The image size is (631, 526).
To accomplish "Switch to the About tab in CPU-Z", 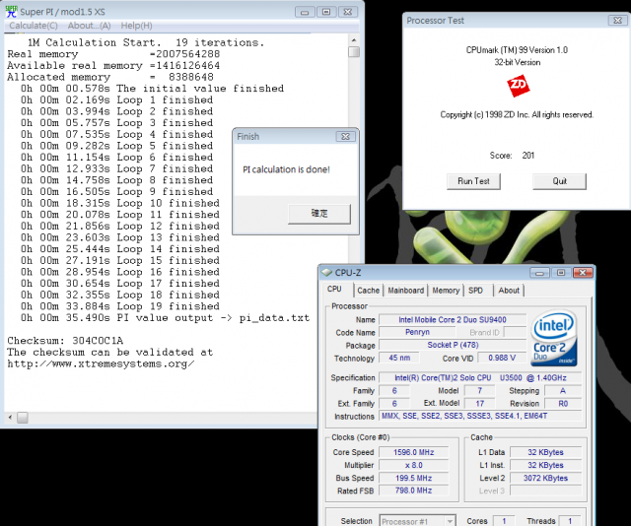I will [x=509, y=291].
